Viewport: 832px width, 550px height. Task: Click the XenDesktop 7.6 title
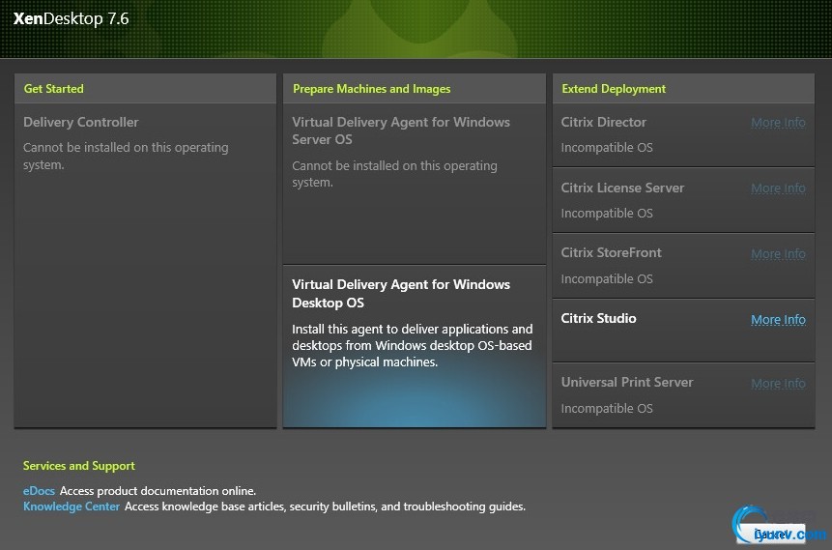pyautogui.click(x=71, y=18)
